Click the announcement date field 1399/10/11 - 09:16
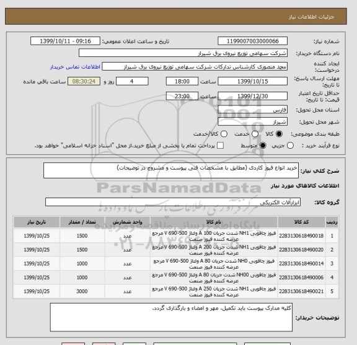 (x=65, y=41)
